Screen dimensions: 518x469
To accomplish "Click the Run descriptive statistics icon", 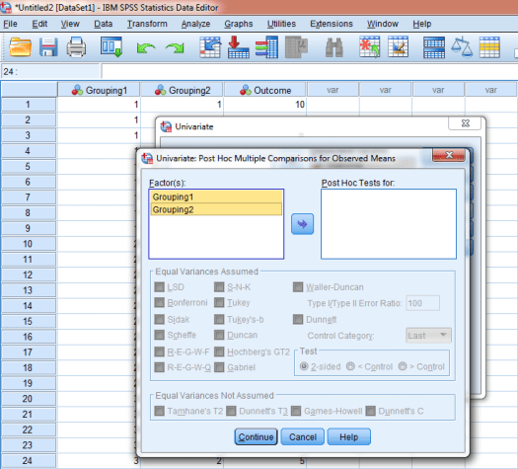I will (296, 47).
